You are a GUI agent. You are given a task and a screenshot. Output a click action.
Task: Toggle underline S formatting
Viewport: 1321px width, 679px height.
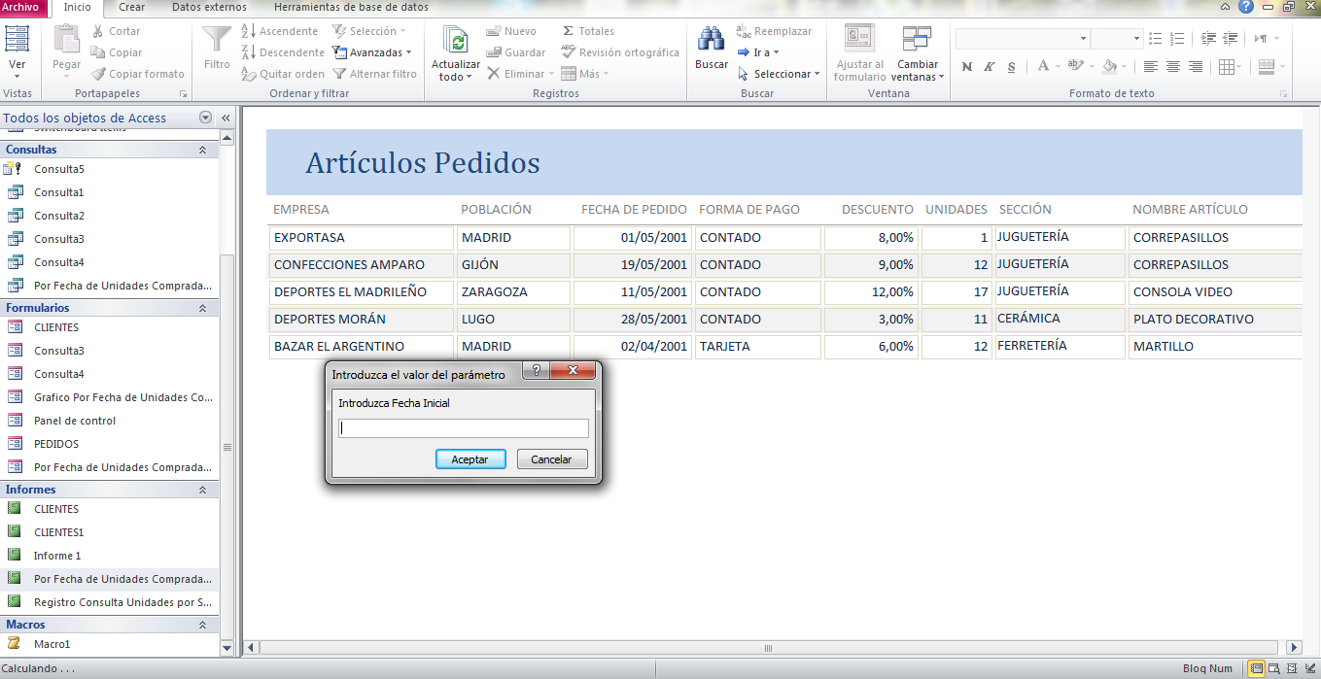tap(1012, 67)
